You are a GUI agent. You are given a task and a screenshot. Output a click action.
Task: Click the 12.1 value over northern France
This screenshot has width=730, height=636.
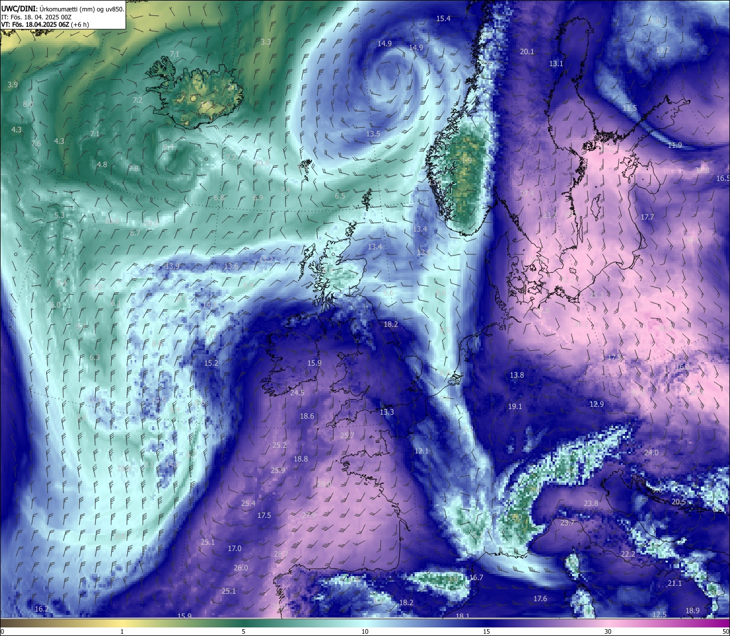coord(421,451)
